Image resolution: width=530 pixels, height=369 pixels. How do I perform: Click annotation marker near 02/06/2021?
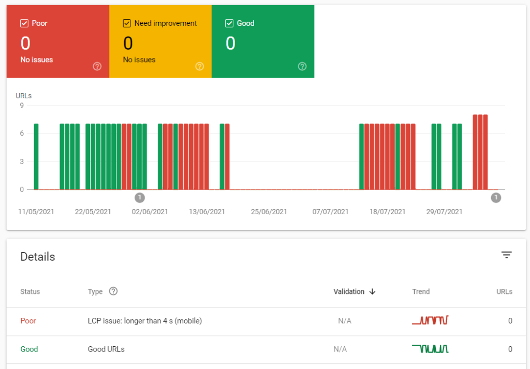140,198
